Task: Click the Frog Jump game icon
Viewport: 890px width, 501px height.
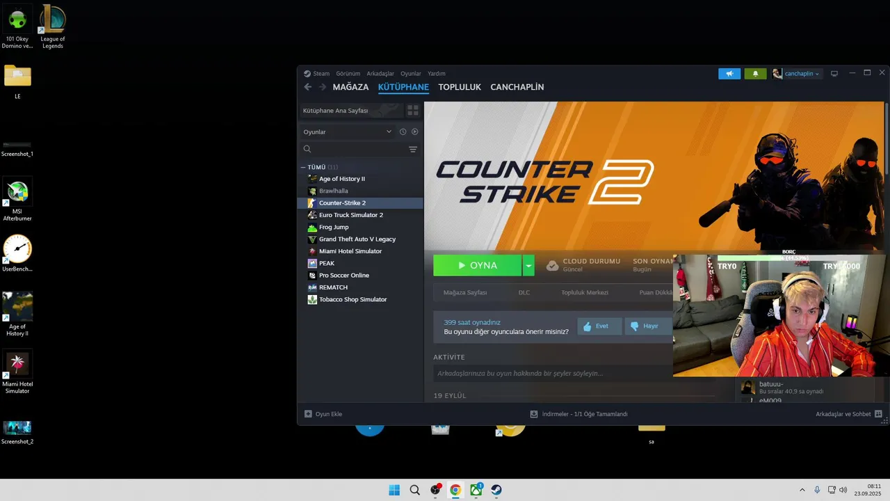Action: (x=313, y=227)
